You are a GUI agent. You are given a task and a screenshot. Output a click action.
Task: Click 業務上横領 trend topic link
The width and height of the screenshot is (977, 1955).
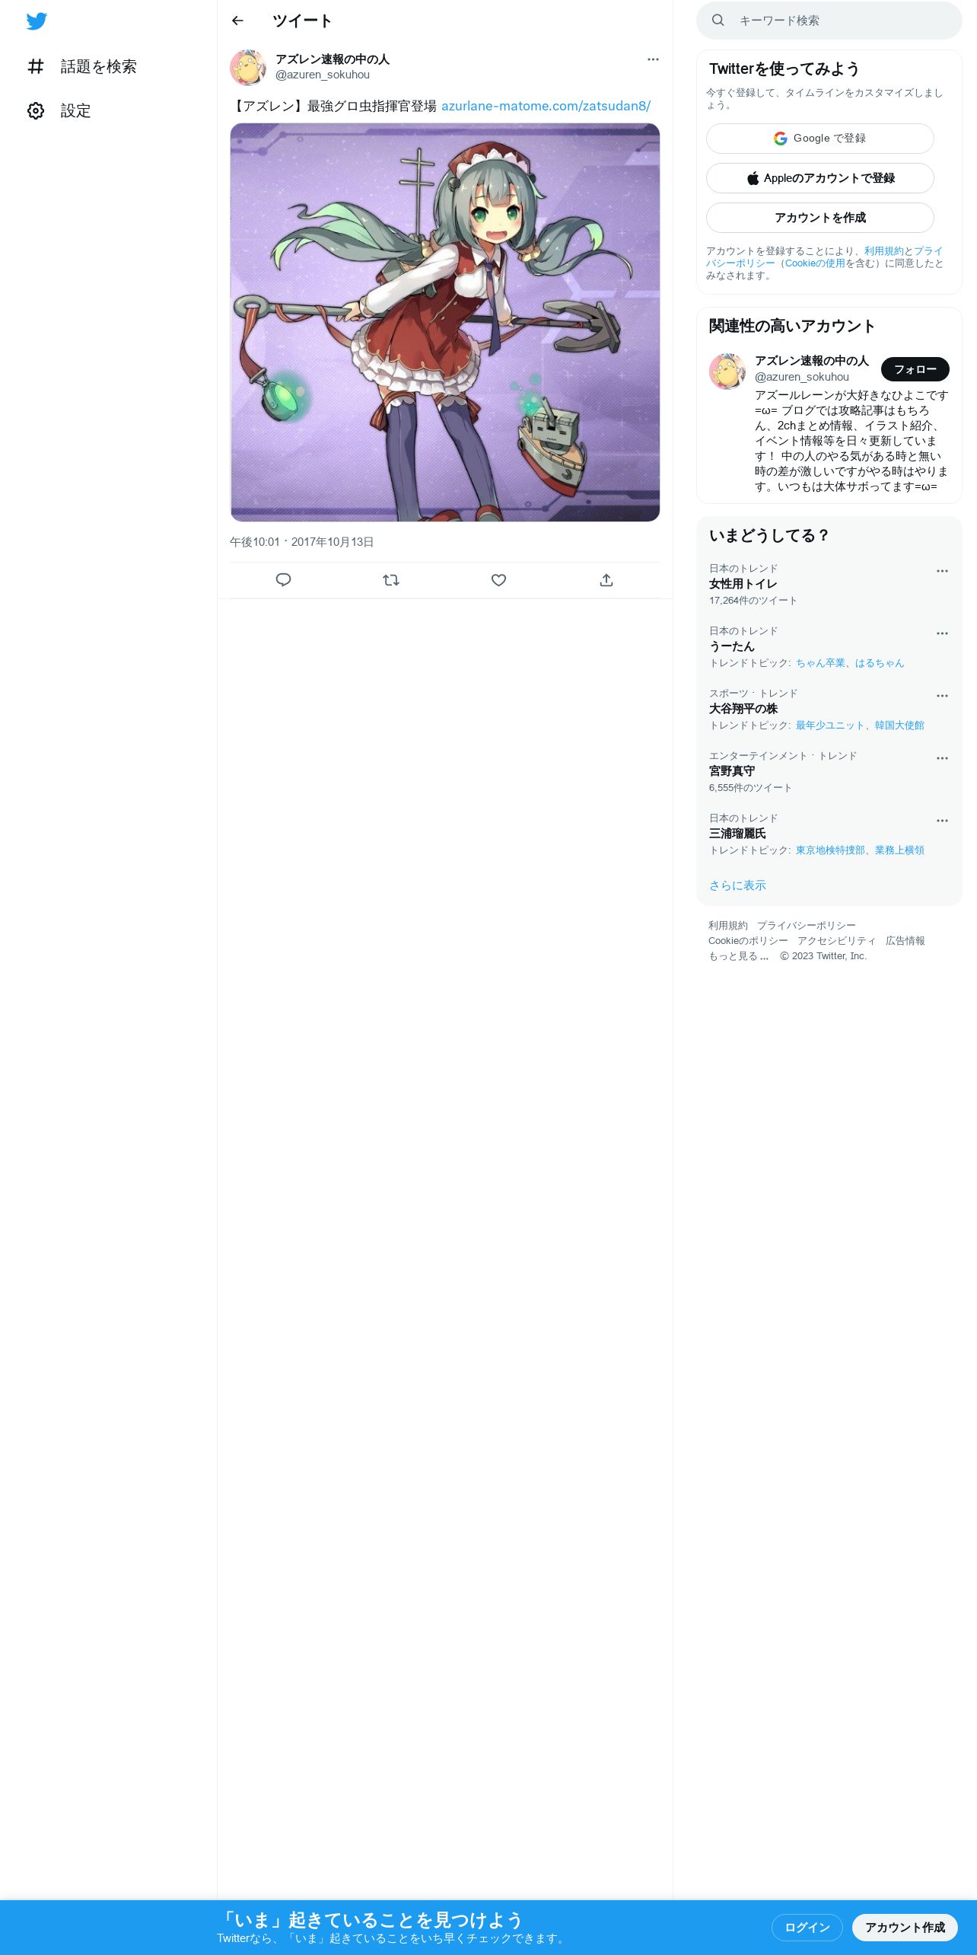pyautogui.click(x=899, y=850)
